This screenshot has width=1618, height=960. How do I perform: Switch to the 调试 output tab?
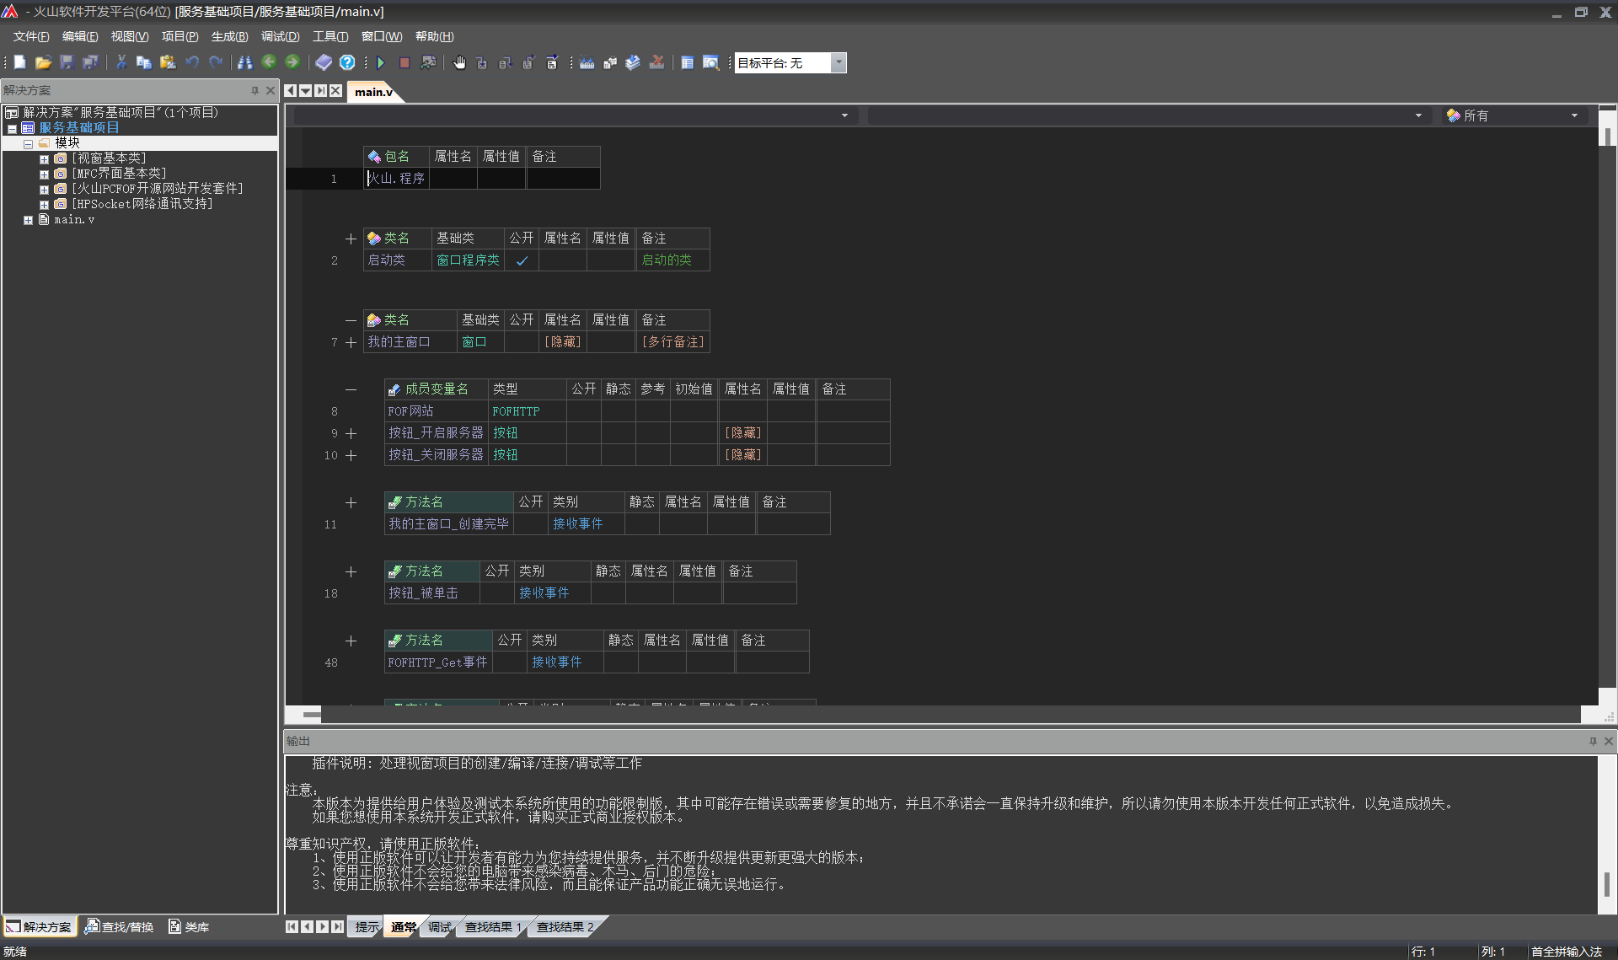click(439, 927)
